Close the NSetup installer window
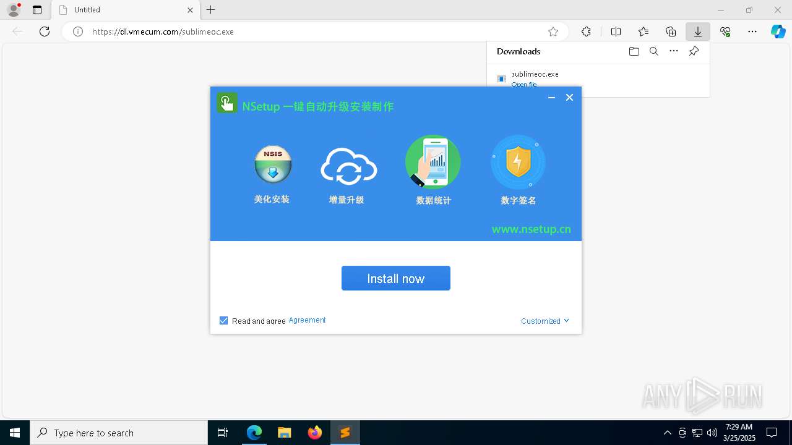Screen dimensions: 792x445 (x=570, y=98)
